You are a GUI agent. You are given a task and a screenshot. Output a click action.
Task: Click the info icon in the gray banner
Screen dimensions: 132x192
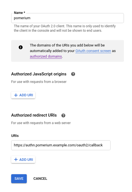(x=21, y=47)
